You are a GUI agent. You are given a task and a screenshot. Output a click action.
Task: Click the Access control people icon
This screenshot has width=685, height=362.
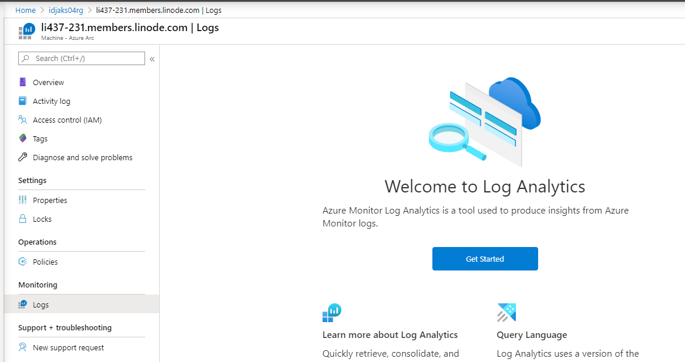coord(23,120)
